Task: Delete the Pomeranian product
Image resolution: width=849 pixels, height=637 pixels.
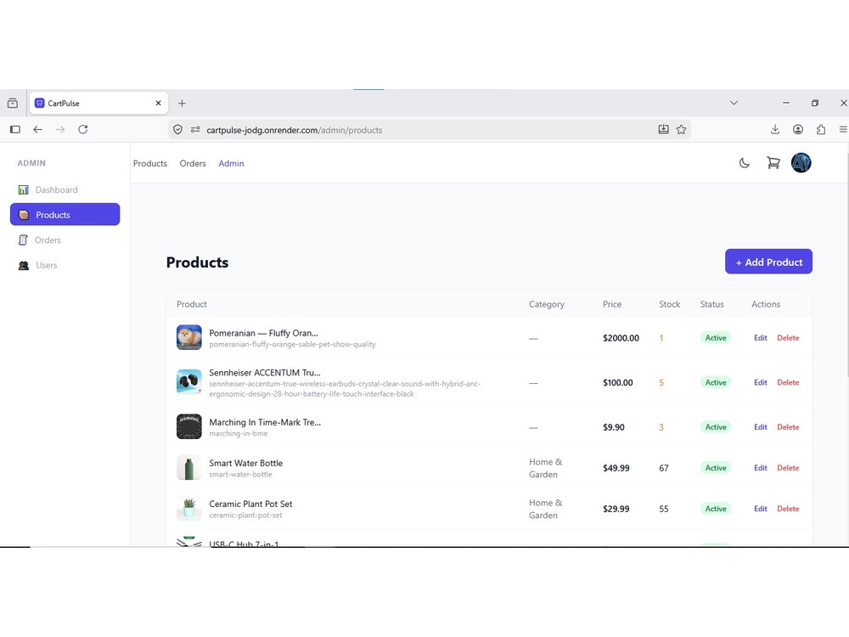Action: coord(788,338)
